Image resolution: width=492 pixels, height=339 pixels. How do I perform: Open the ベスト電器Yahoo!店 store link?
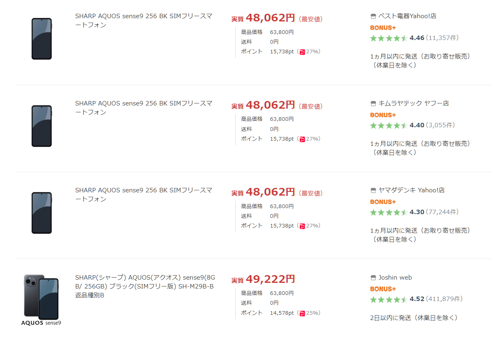click(x=407, y=16)
